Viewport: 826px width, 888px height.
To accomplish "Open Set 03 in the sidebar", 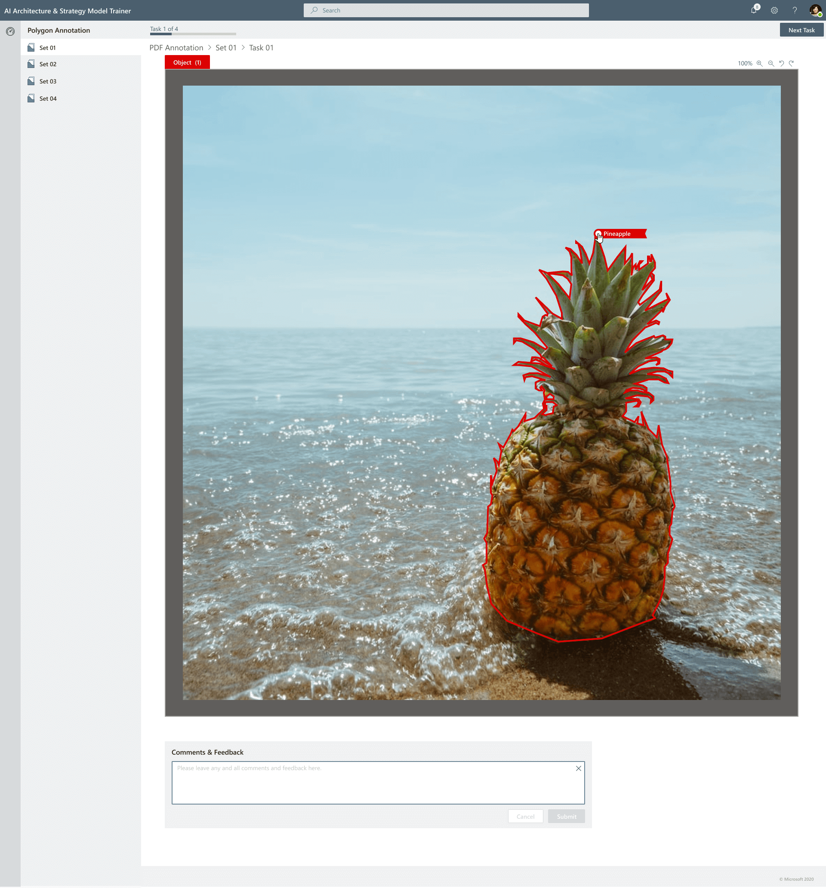I will coord(48,81).
